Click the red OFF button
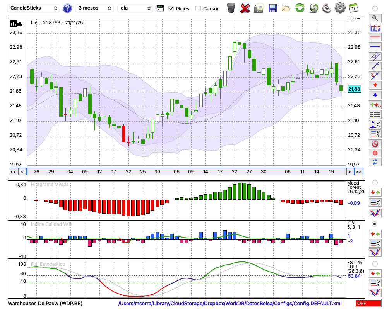This screenshot has height=309, width=387. (x=367, y=304)
